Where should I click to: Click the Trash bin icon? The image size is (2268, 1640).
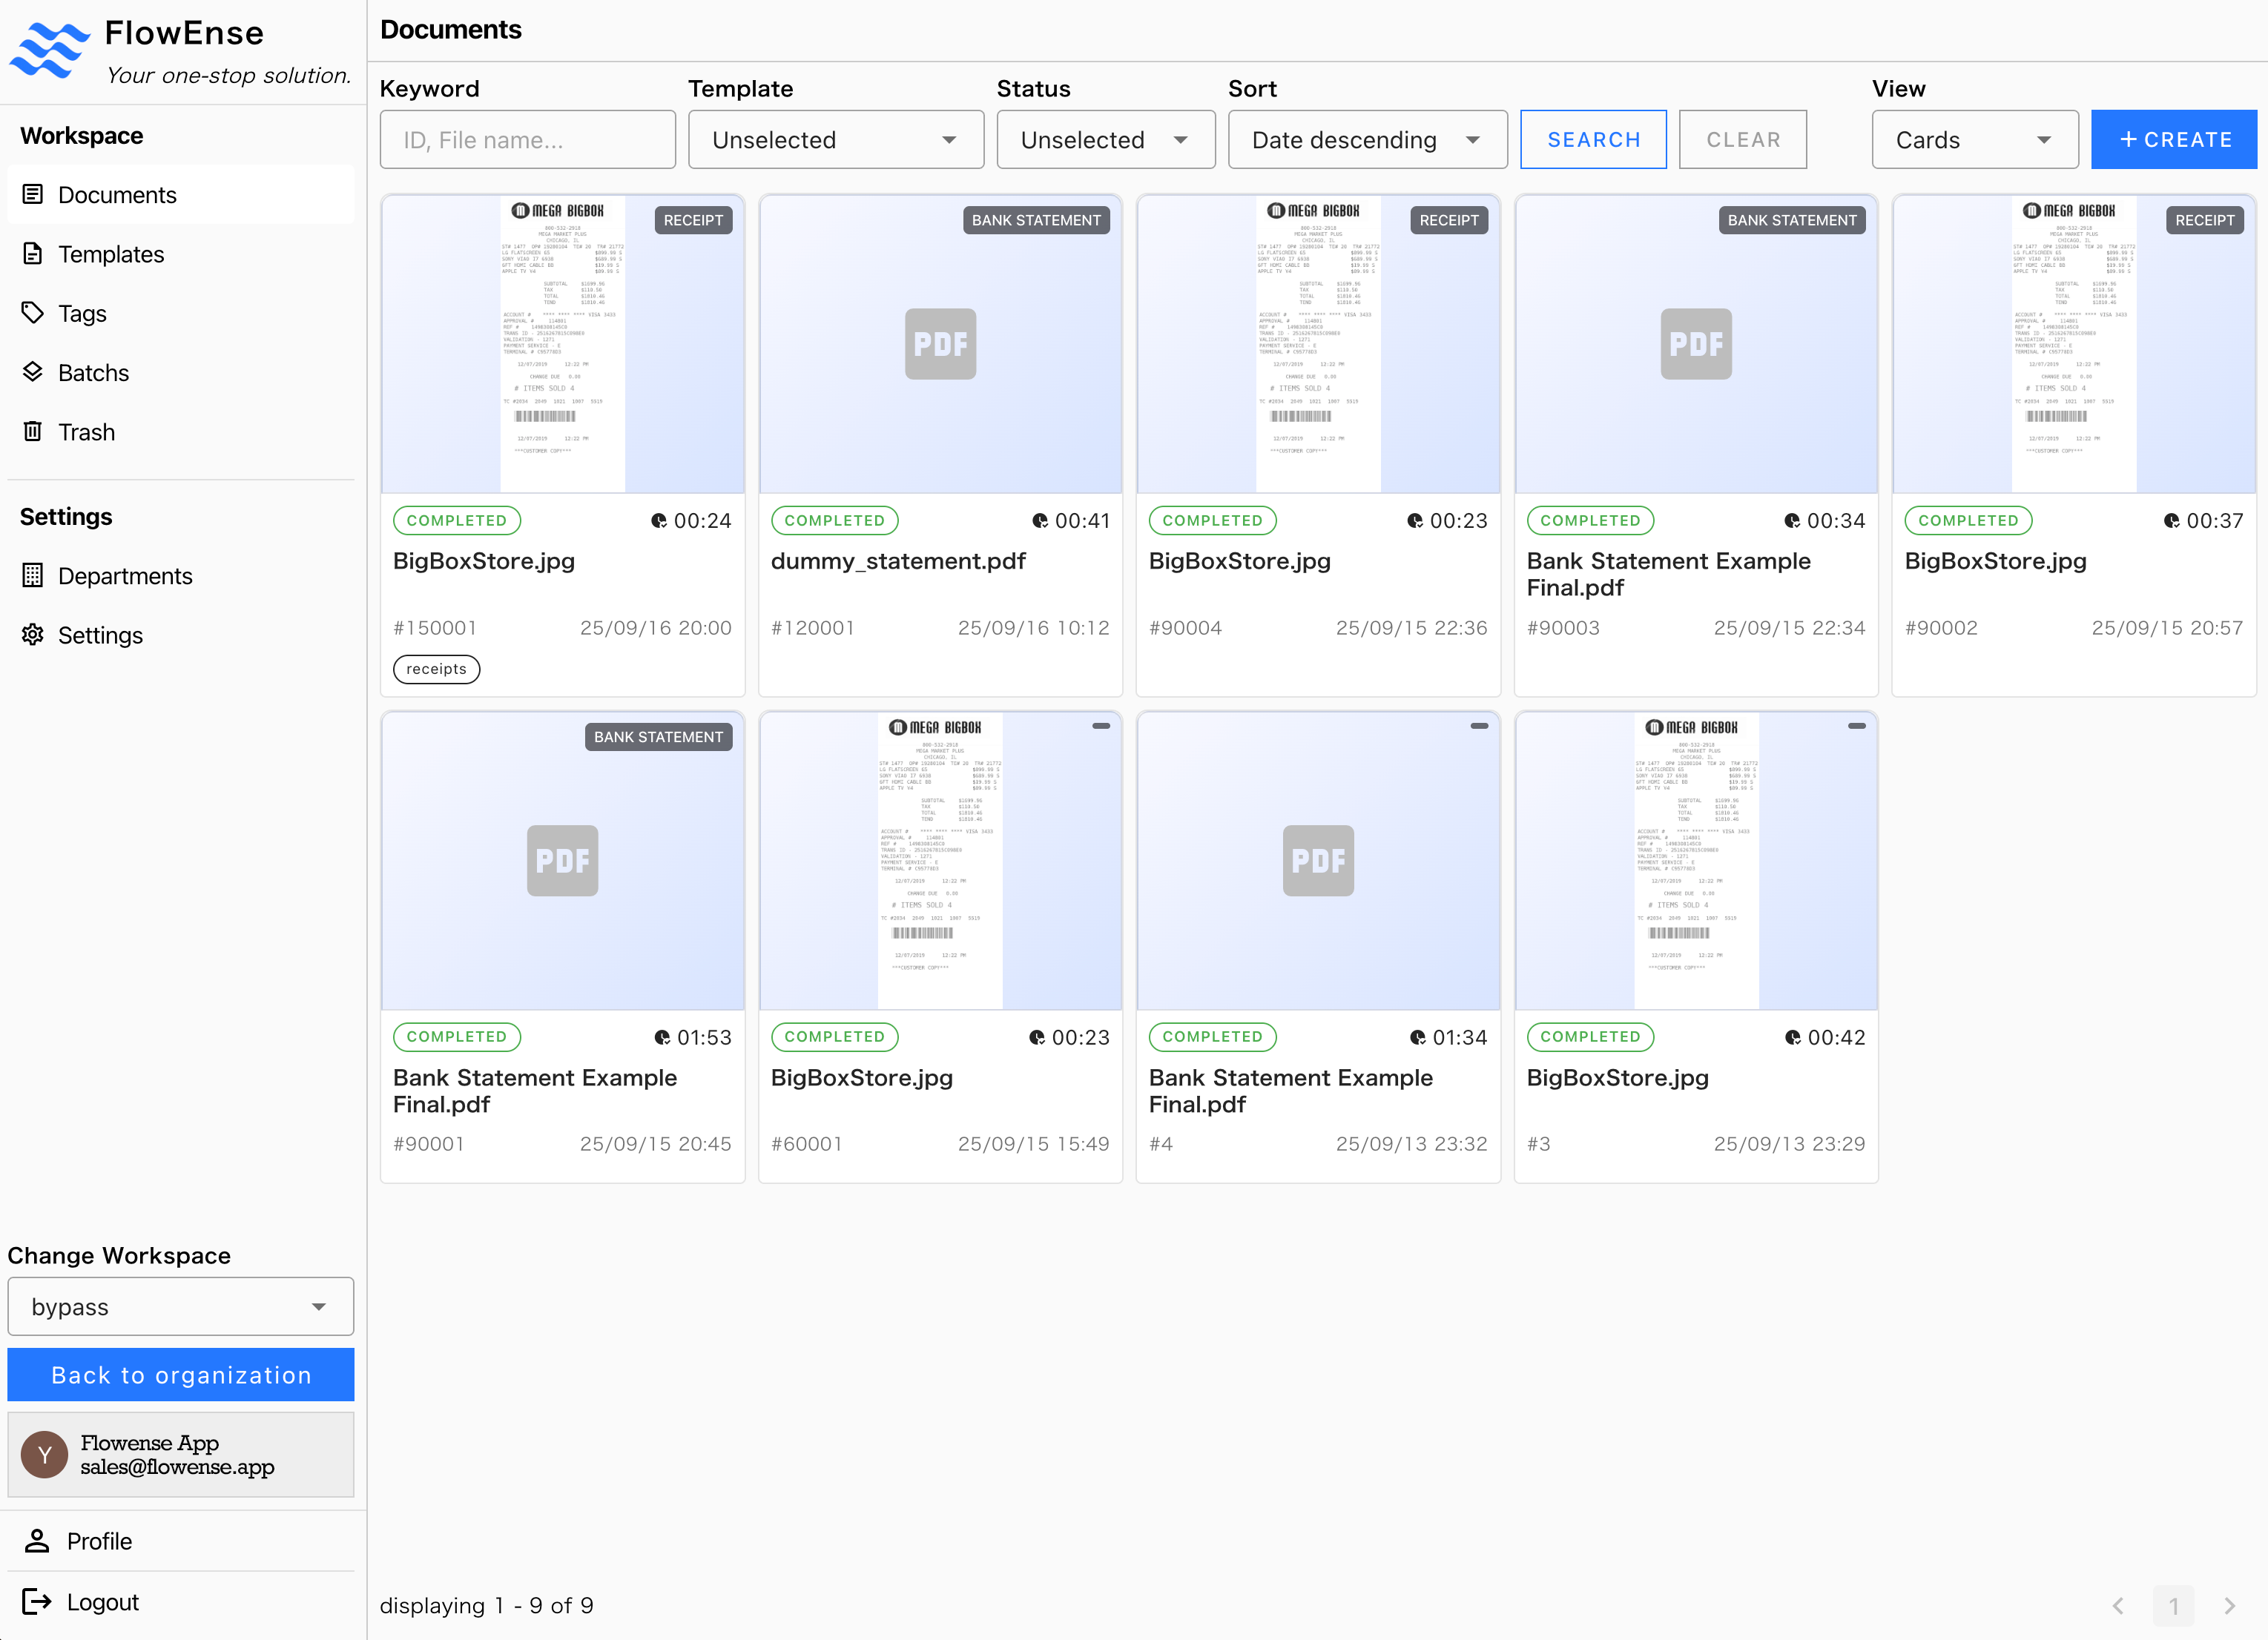coord(33,431)
